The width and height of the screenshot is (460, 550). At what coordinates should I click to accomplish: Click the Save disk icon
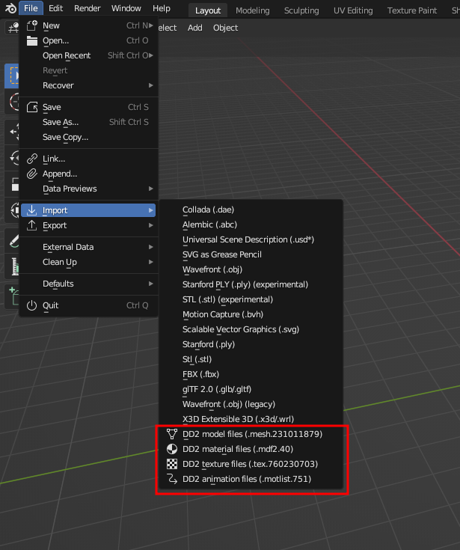[32, 107]
